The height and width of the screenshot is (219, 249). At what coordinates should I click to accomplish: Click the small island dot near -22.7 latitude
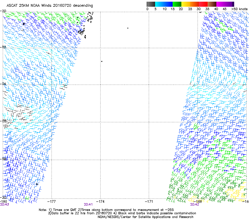pos(102,61)
